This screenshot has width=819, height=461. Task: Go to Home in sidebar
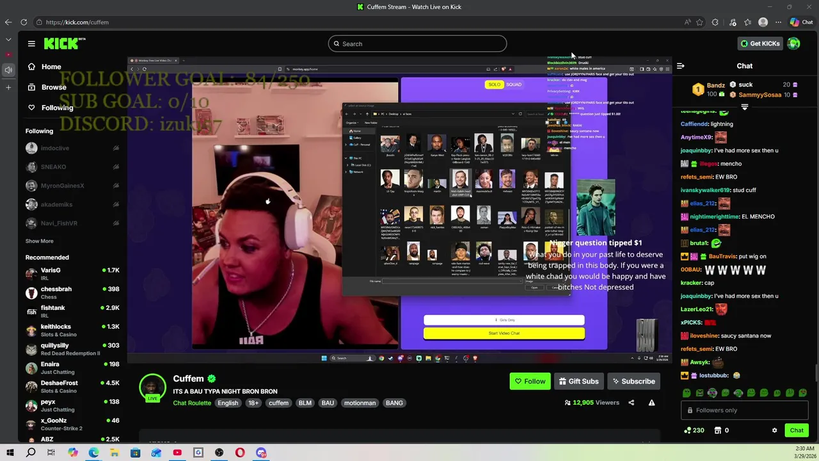coord(44,67)
